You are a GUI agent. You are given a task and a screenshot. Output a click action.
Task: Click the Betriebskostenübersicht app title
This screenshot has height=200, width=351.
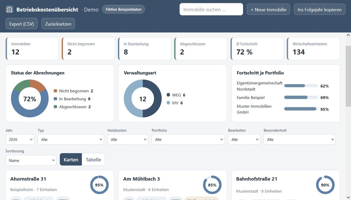47,10
